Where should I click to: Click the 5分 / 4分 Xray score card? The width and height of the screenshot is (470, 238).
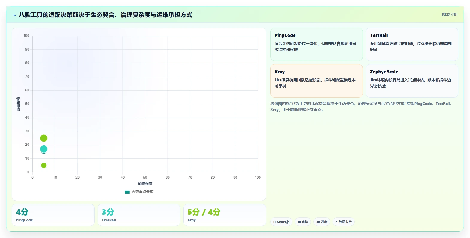coord(225,215)
